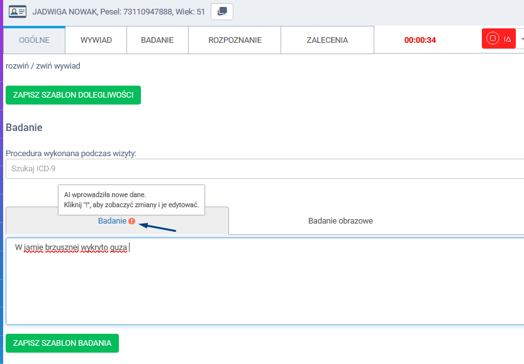The image size is (524, 364).
Task: Open the ZALECENIA tab
Action: pos(327,40)
